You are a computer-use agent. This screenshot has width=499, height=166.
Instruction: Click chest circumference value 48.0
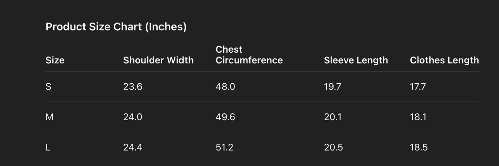pyautogui.click(x=225, y=87)
